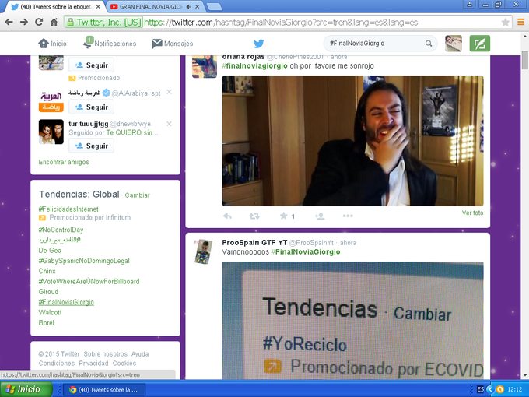Open the #VoteWhereAreÜNowForBillboard trend
The image size is (529, 397).
(x=89, y=282)
